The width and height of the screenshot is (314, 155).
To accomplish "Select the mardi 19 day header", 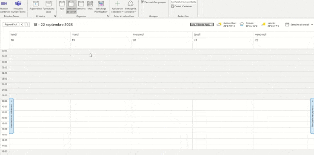I will [x=101, y=40].
